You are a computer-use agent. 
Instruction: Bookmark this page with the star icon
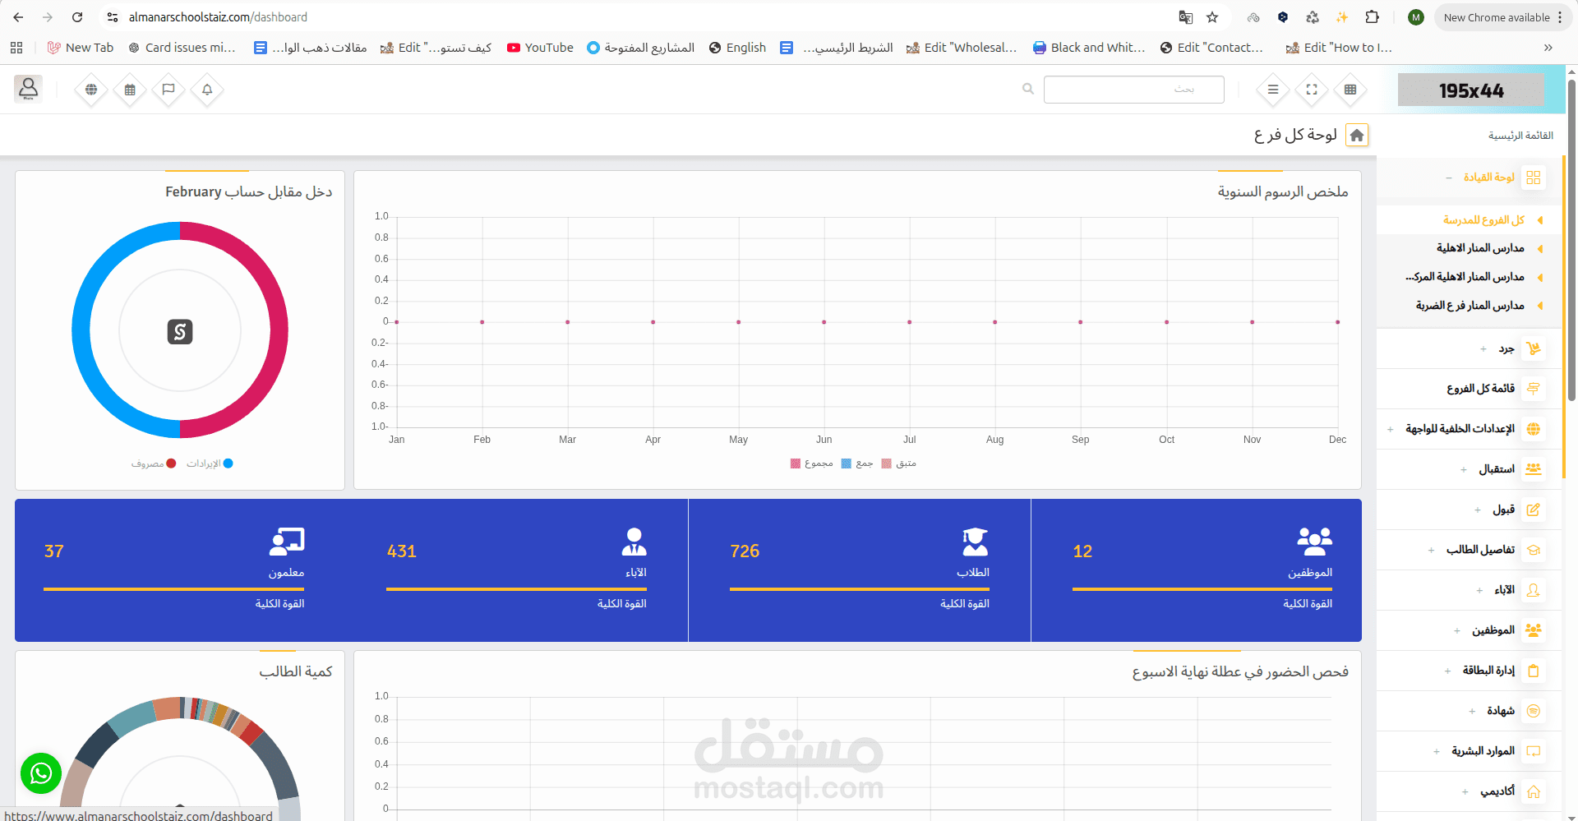click(x=1212, y=17)
